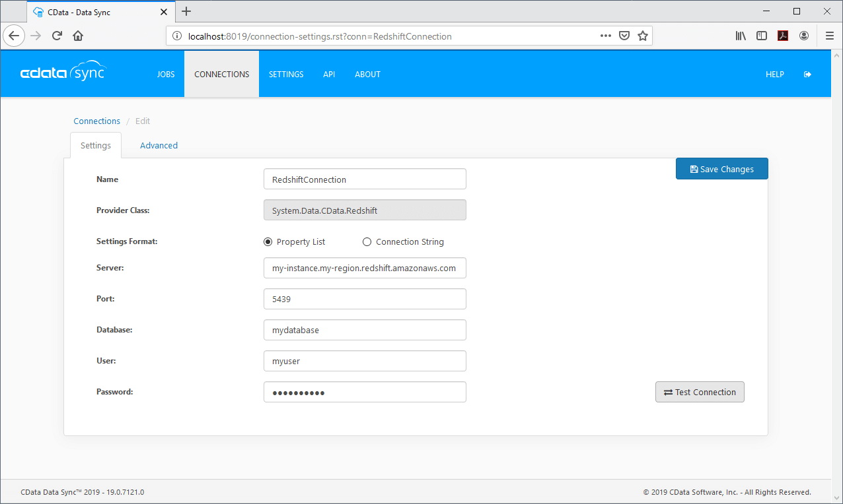Screen dimensions: 843x504
Task: Go to browser Home page
Action: point(78,36)
